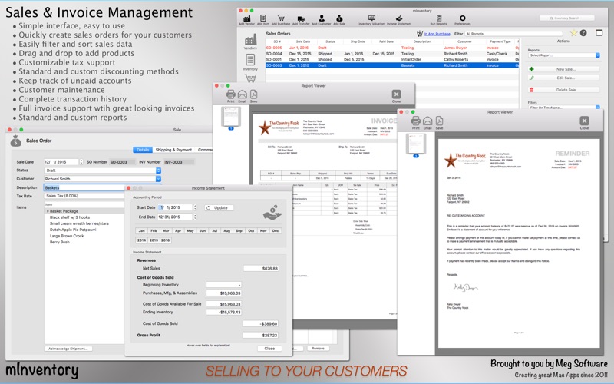Toggle the Jan month button in Income Statement

coord(141,230)
